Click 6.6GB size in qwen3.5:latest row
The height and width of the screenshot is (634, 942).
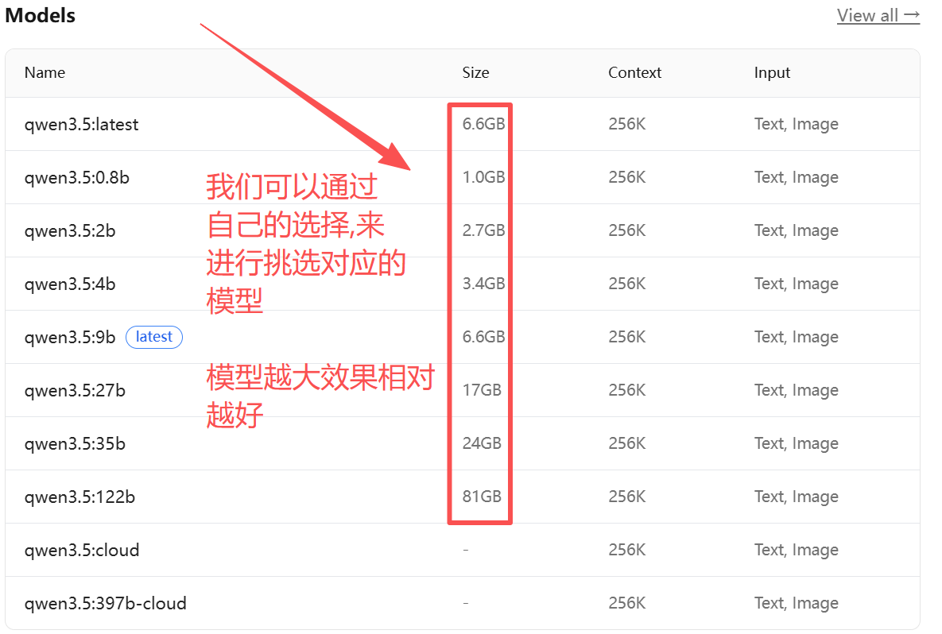tap(483, 124)
